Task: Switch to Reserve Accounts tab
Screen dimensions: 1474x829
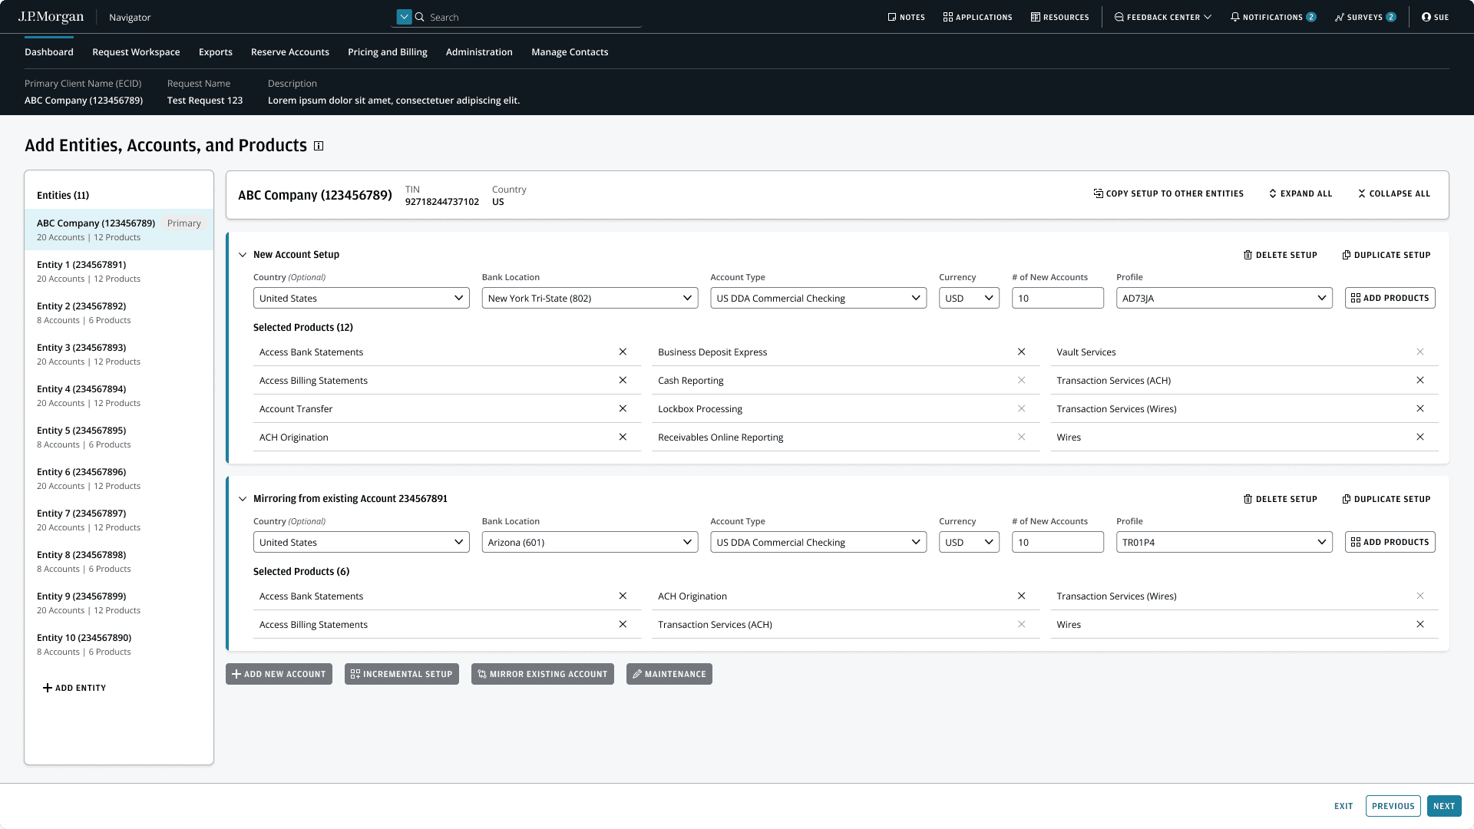Action: coord(289,52)
